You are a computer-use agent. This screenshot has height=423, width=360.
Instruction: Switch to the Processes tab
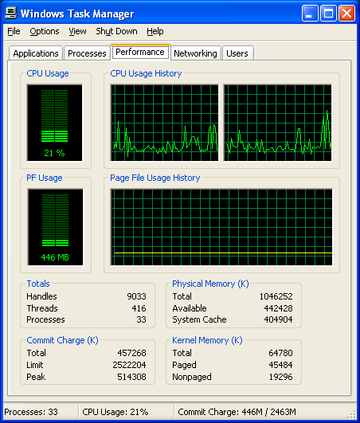click(x=87, y=53)
